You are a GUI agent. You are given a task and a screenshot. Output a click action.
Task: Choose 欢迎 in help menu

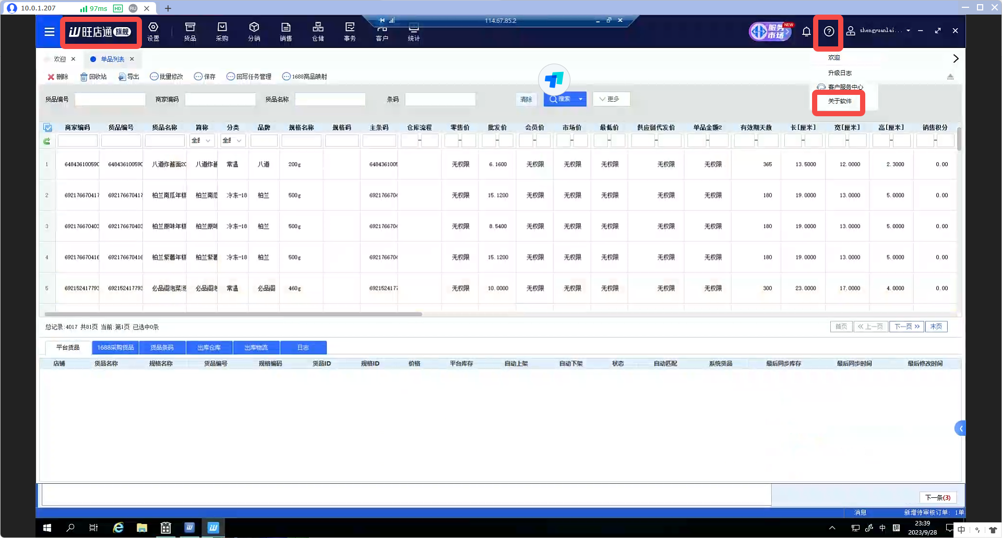coord(834,58)
